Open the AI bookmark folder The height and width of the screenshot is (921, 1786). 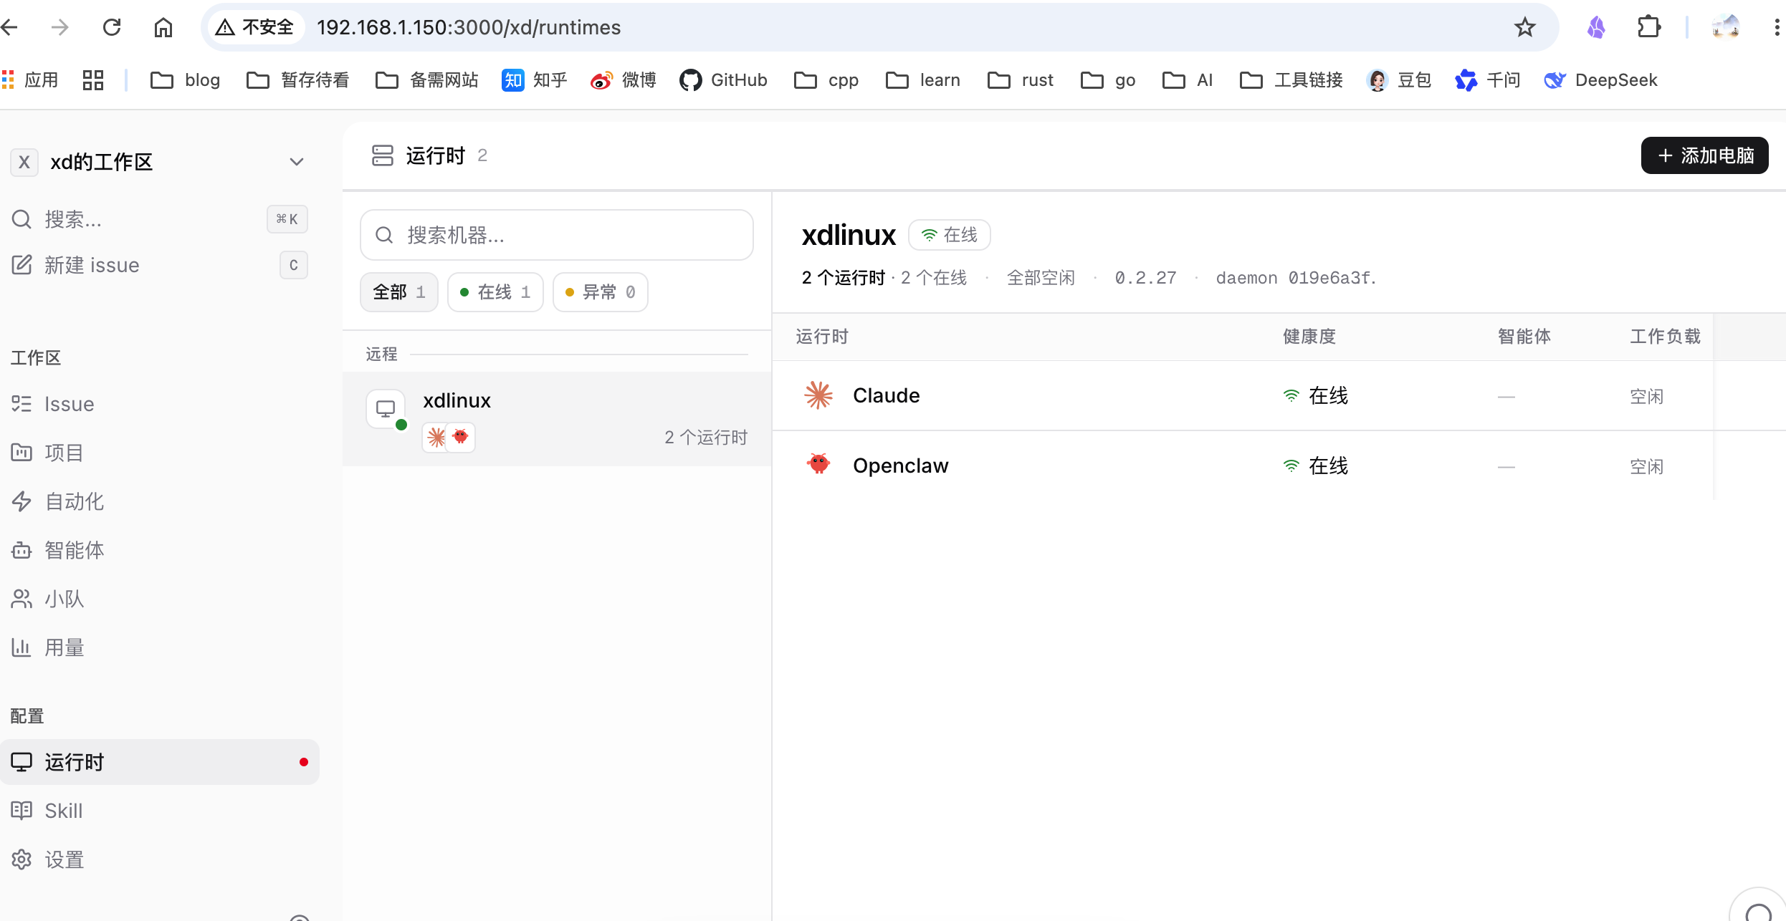(x=1187, y=80)
